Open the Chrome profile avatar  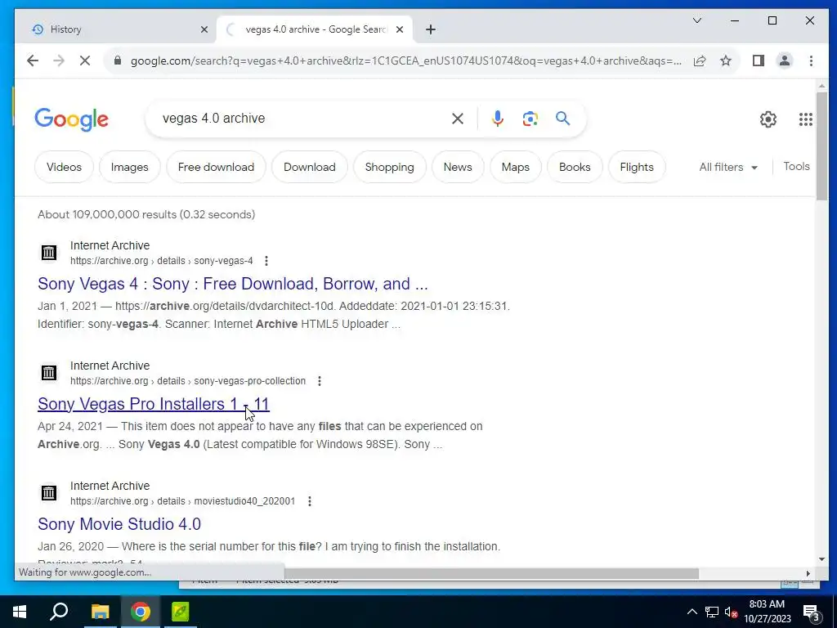[x=784, y=61]
